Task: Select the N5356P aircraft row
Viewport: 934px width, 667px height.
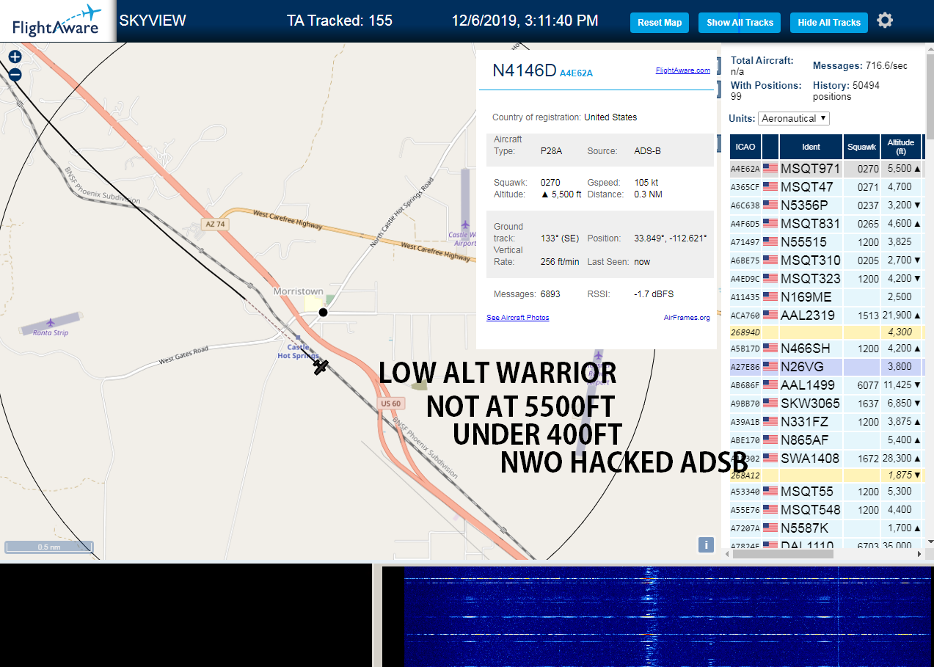Action: click(x=826, y=205)
